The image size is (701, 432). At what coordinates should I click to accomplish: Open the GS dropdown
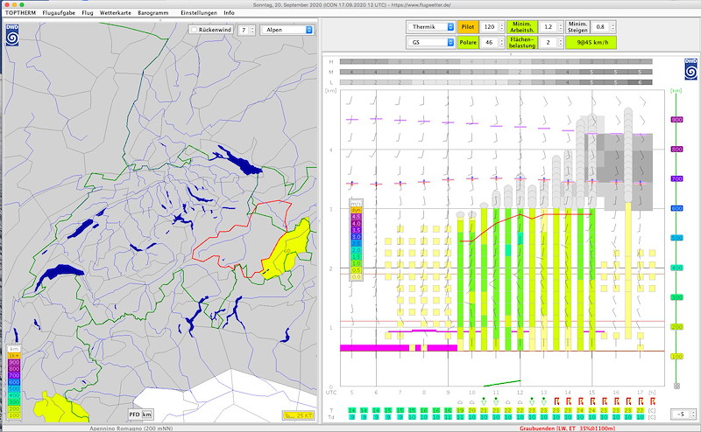click(x=430, y=42)
